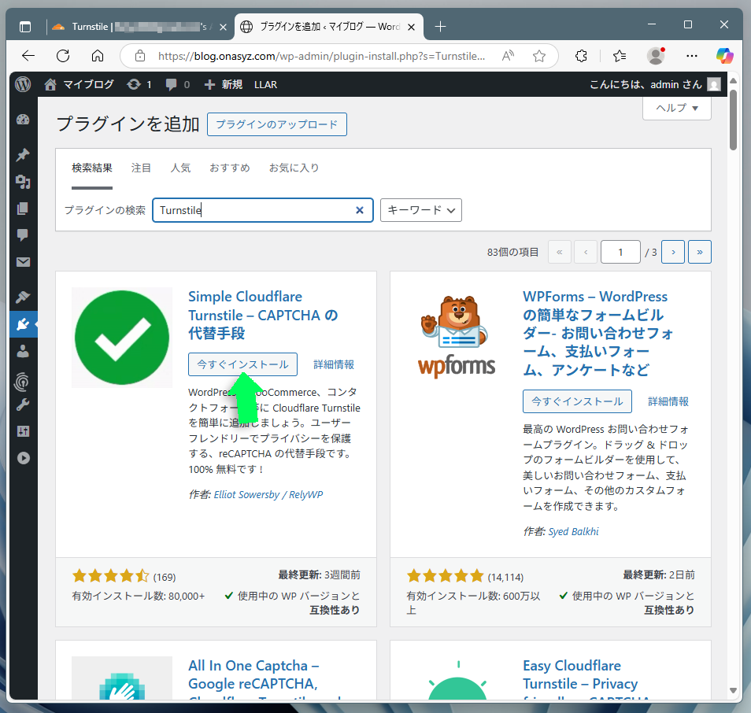Click the current page number field

click(x=620, y=252)
